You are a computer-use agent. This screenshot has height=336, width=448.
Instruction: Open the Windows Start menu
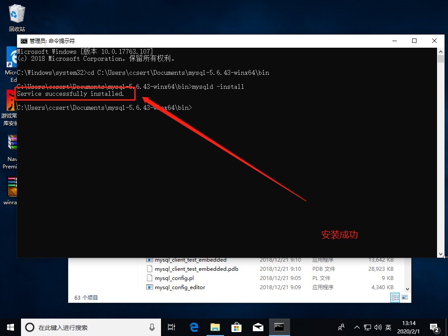10,327
